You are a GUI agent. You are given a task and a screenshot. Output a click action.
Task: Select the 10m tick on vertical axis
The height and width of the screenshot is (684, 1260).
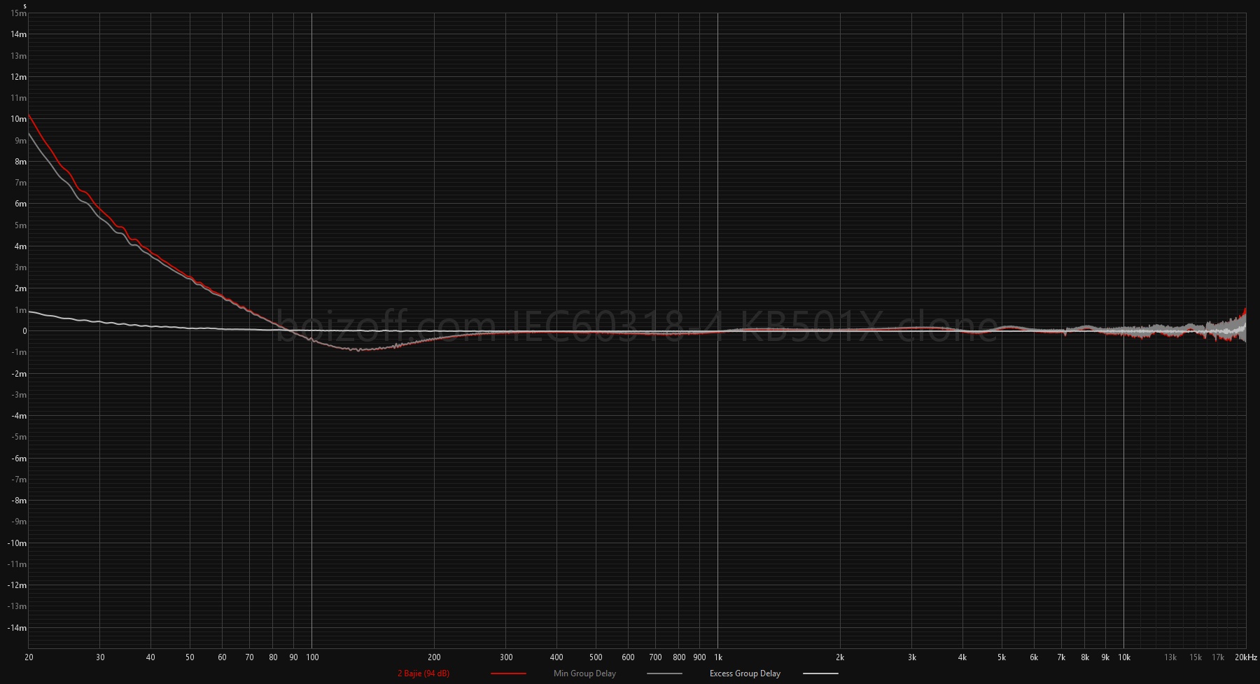click(19, 119)
